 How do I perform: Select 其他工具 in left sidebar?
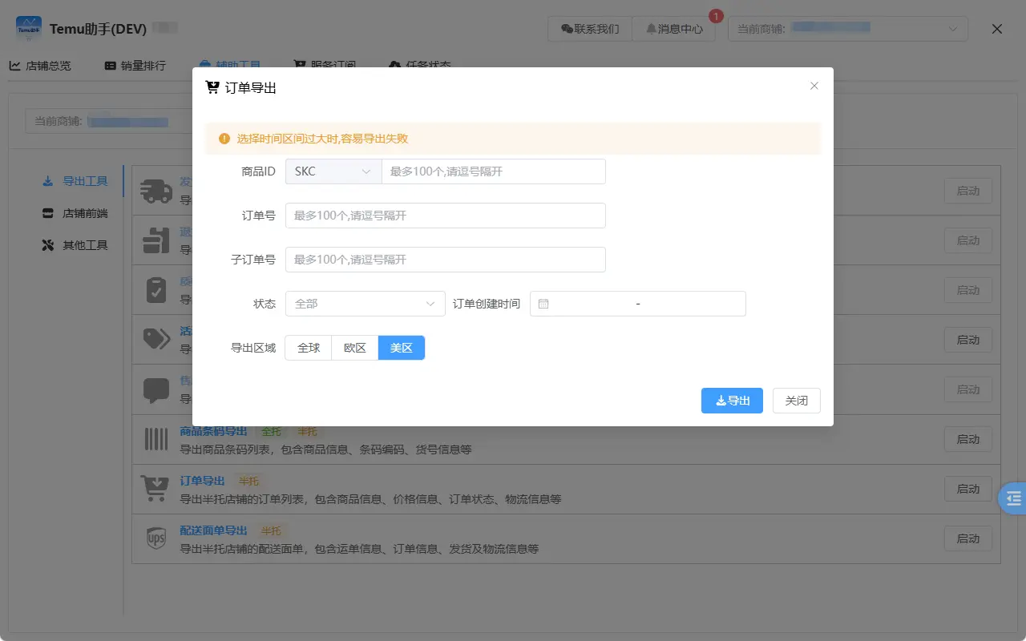pyautogui.click(x=75, y=245)
